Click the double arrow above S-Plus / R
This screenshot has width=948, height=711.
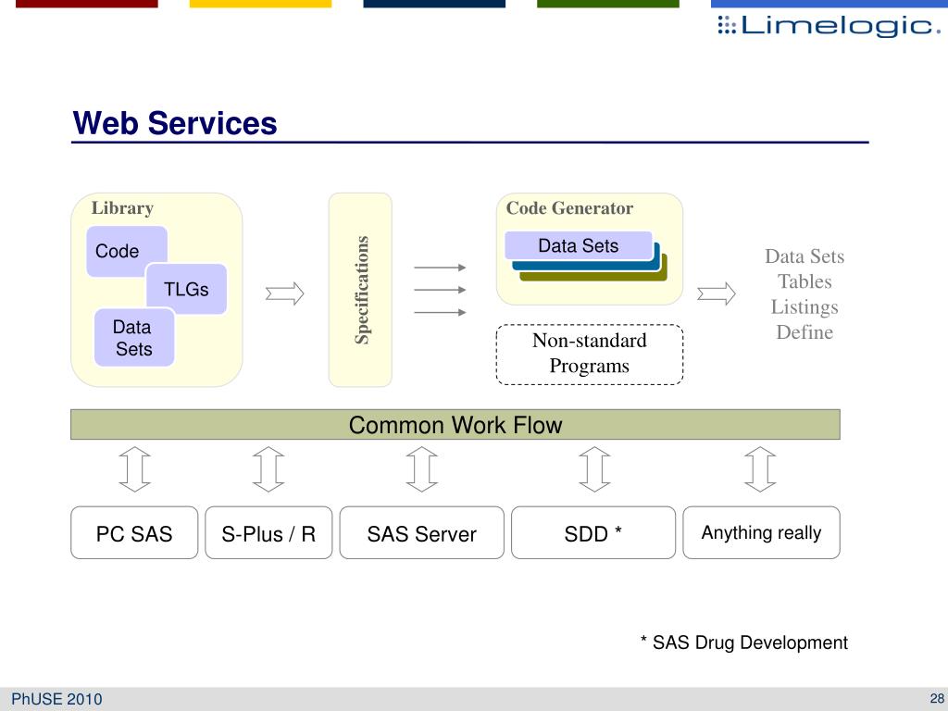tap(268, 469)
